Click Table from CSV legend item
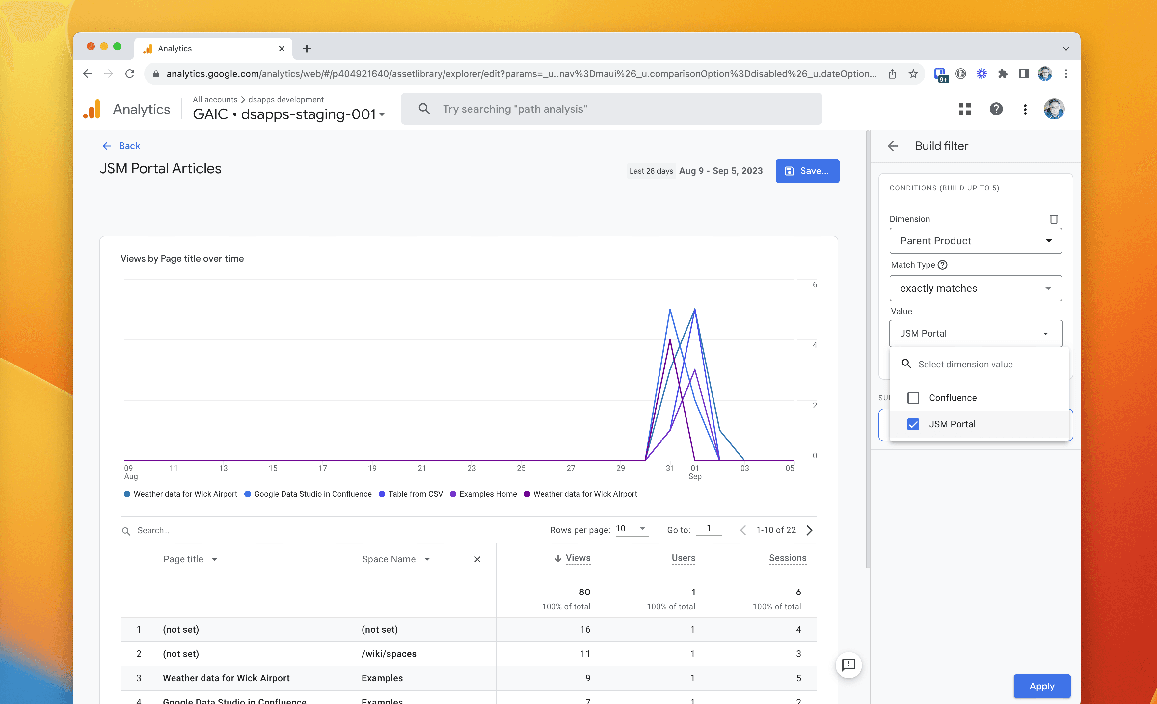 (x=411, y=494)
